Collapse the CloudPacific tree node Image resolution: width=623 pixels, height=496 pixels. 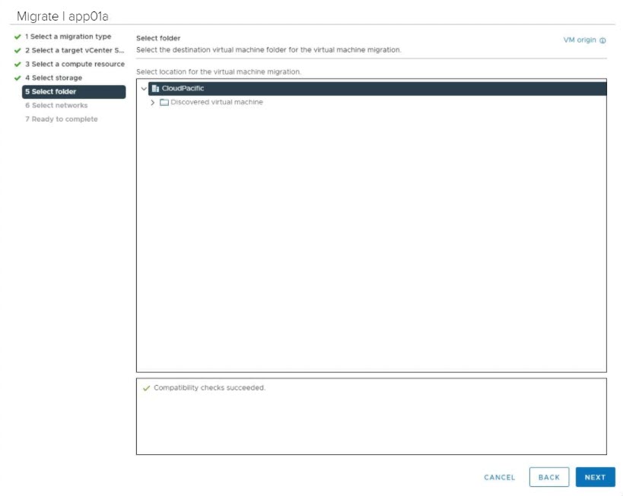point(144,89)
